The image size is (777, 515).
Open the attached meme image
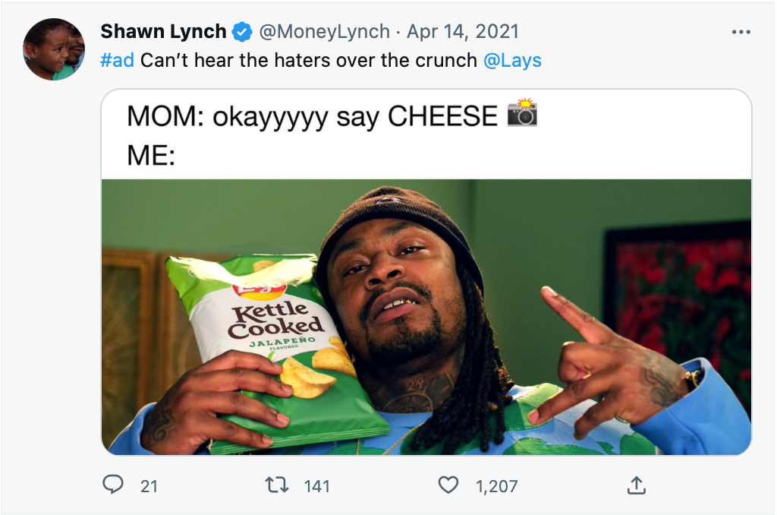tap(426, 272)
